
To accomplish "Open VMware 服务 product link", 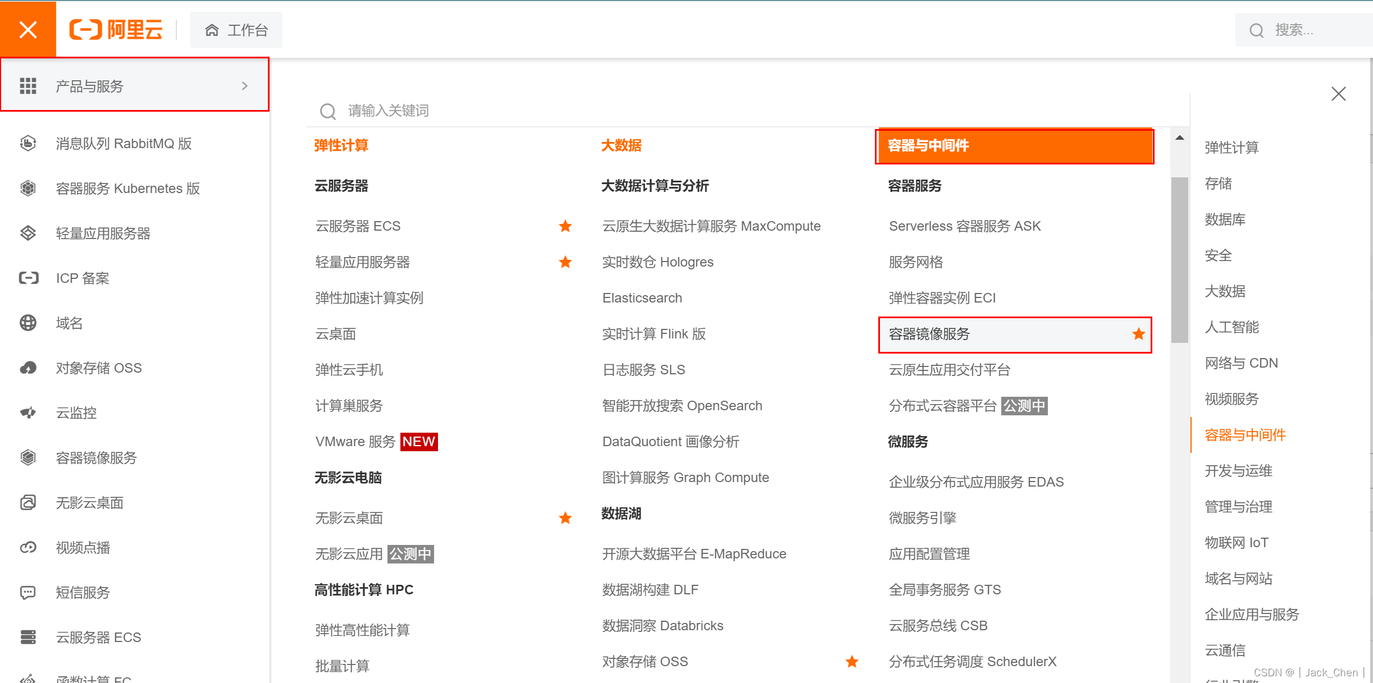I will point(355,442).
